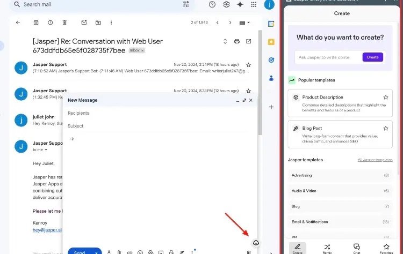This screenshot has width=403, height=254.
Task: Expand the Blog template category
Action: (x=340, y=206)
